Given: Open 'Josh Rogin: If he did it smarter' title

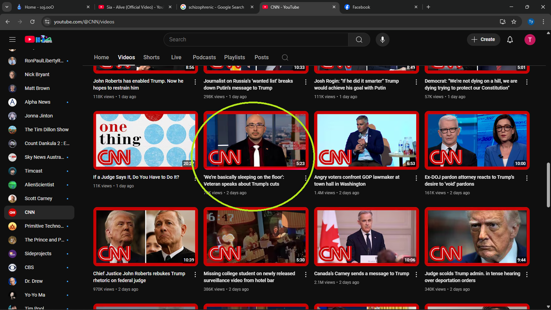Looking at the screenshot, I should point(356,84).
